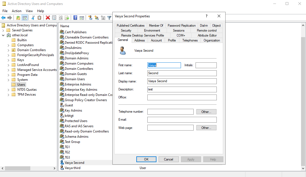The width and height of the screenshot is (306, 177).
Task: Open the View menu
Action: click(29, 11)
